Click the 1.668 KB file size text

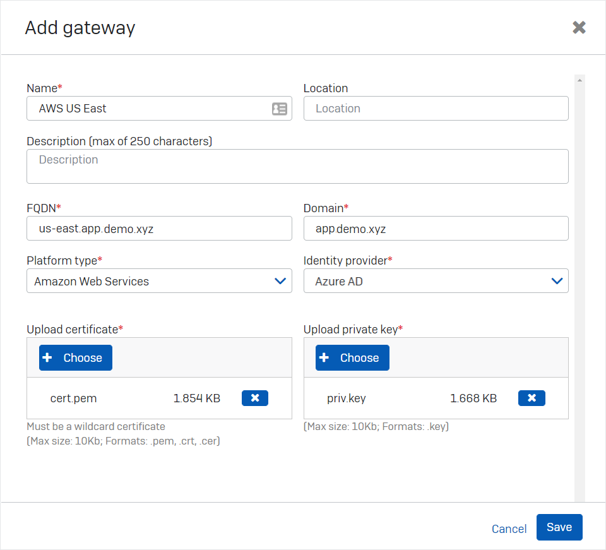(x=473, y=398)
